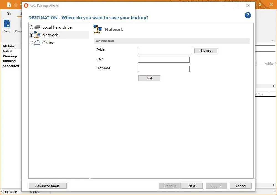
Task: Expand the right-pointing chevron in the right panel
Action: pyautogui.click(x=273, y=86)
